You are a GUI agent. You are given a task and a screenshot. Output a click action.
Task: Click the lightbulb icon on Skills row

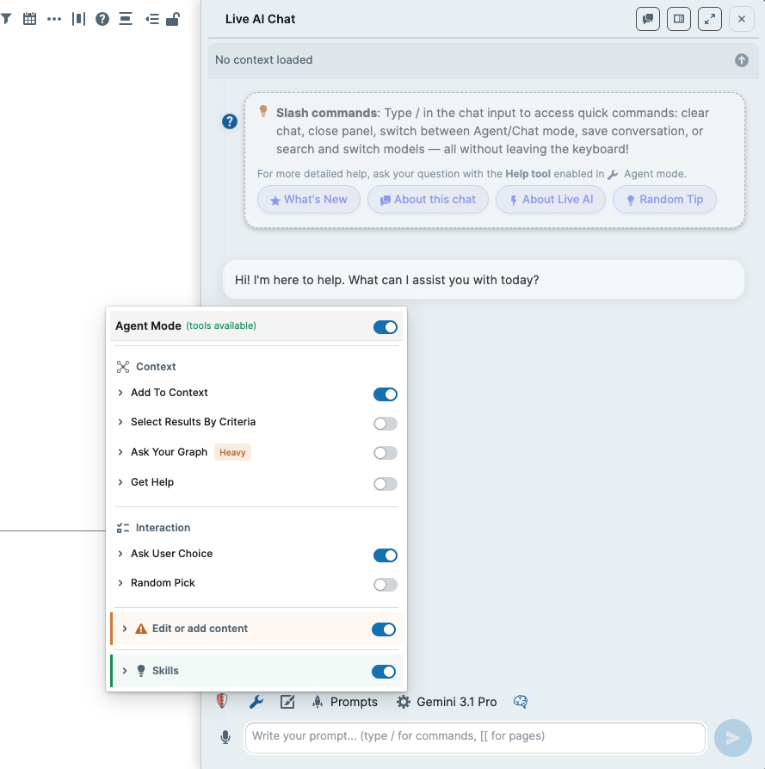(x=141, y=671)
